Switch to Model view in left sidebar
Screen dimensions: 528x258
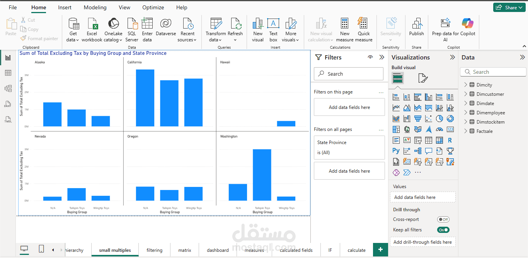click(x=8, y=88)
